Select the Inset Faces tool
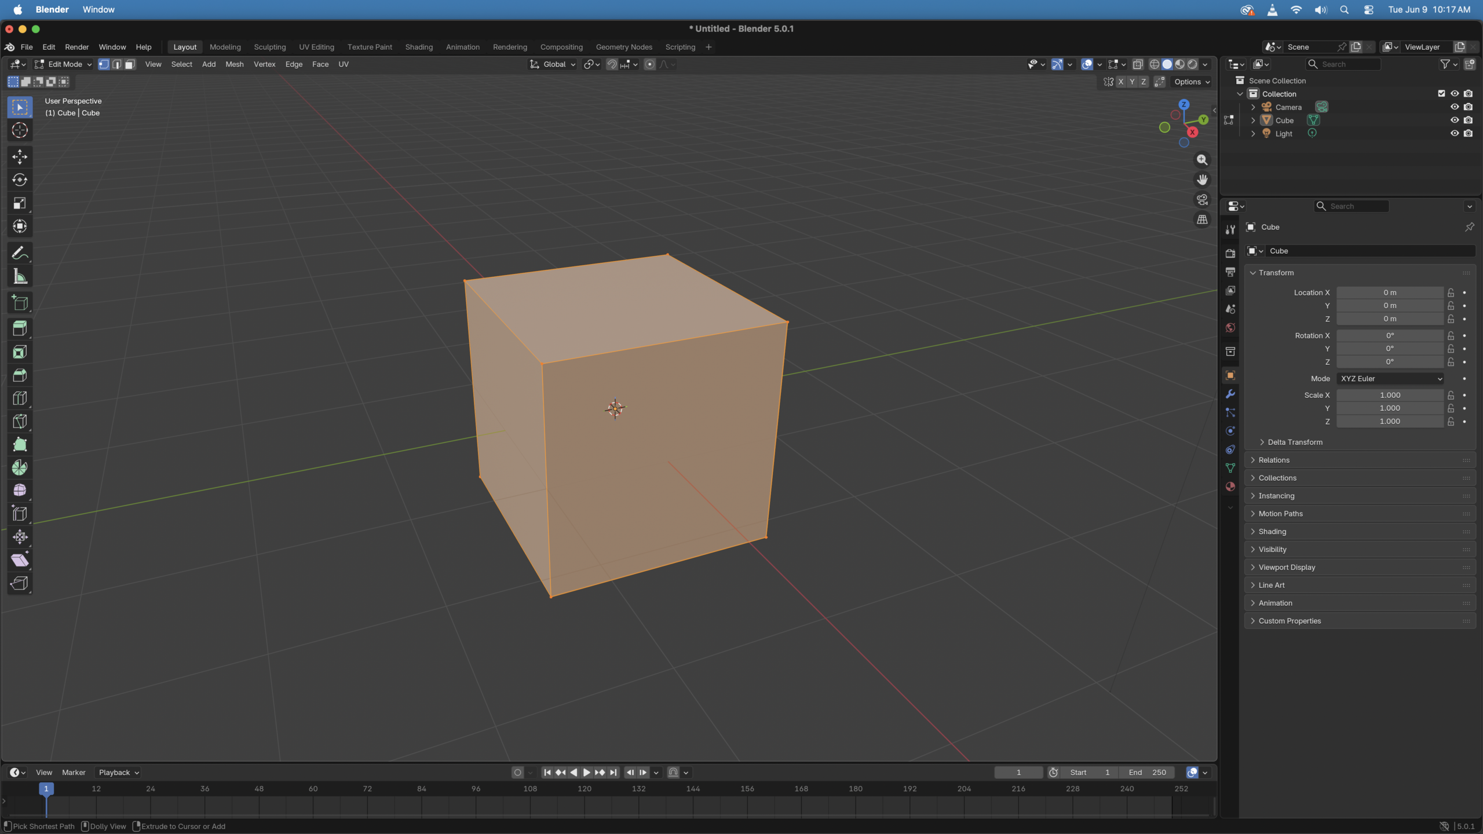Image resolution: width=1483 pixels, height=834 pixels. click(x=20, y=352)
